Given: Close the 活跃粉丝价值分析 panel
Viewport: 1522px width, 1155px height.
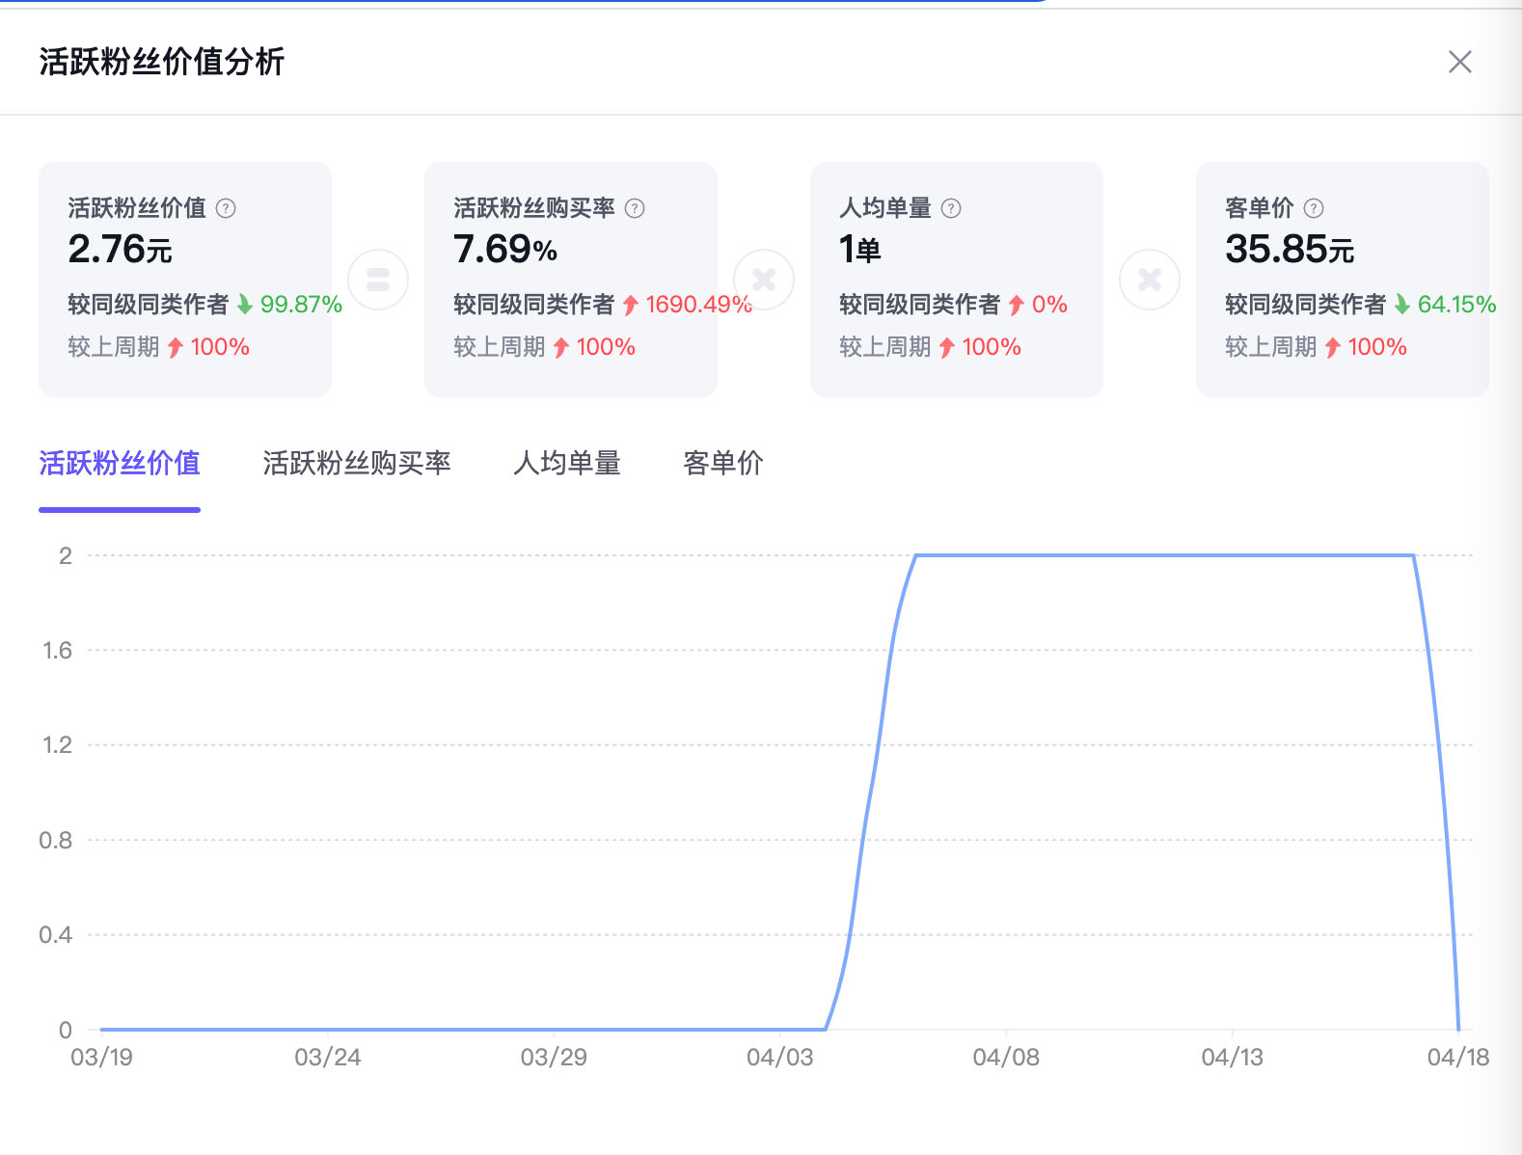Looking at the screenshot, I should pos(1459,63).
